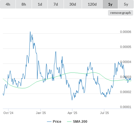Click the active 1y range tab
This screenshot has width=134, height=129.
tap(110, 4)
